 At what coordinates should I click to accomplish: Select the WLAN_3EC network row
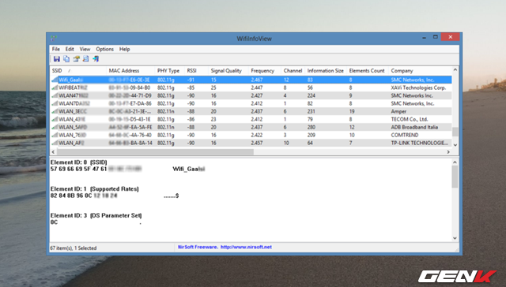pyautogui.click(x=251, y=111)
